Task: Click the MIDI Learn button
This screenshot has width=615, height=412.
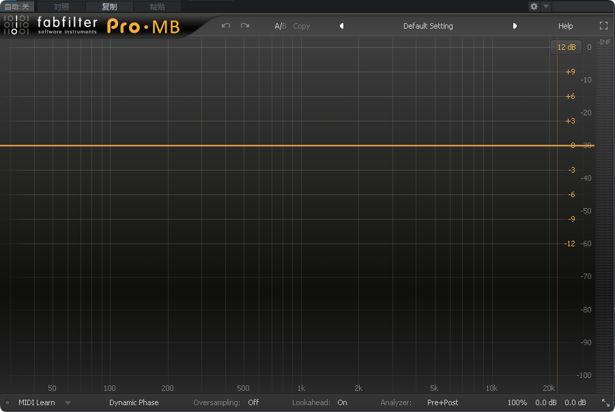Action: [36, 402]
